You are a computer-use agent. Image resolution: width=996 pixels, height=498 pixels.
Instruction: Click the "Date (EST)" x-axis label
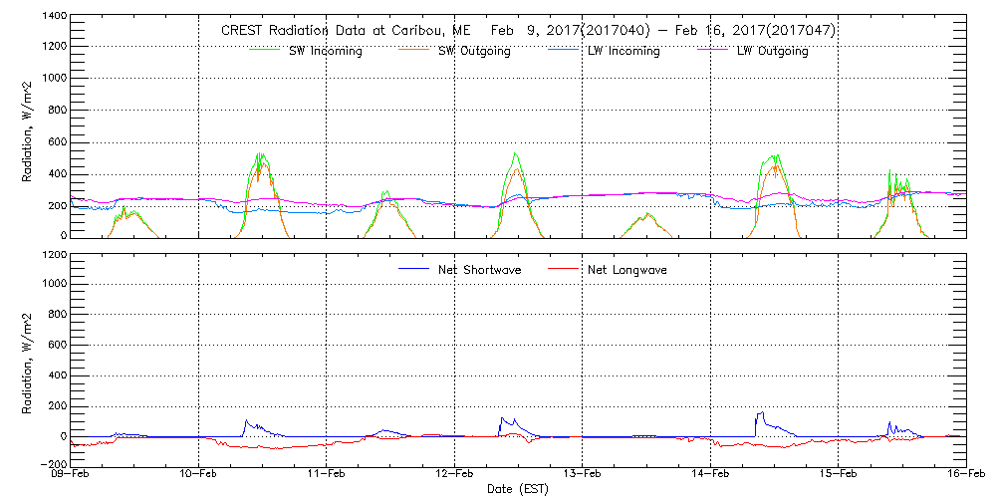pyautogui.click(x=519, y=489)
